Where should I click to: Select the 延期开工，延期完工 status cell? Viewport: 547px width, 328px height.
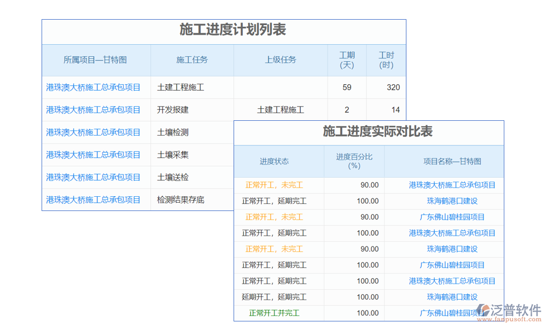pos(274,297)
